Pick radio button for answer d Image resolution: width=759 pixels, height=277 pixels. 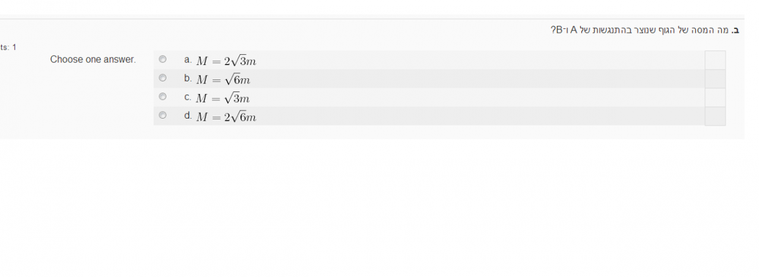coord(163,115)
